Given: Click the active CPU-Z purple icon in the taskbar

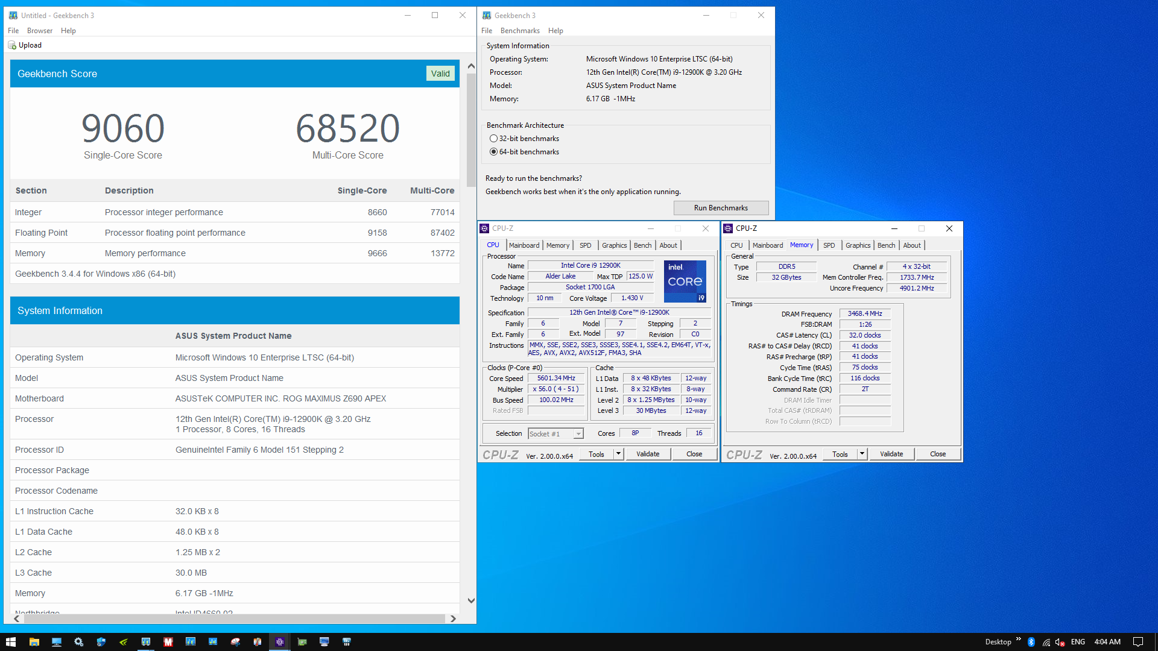Looking at the screenshot, I should pyautogui.click(x=280, y=642).
